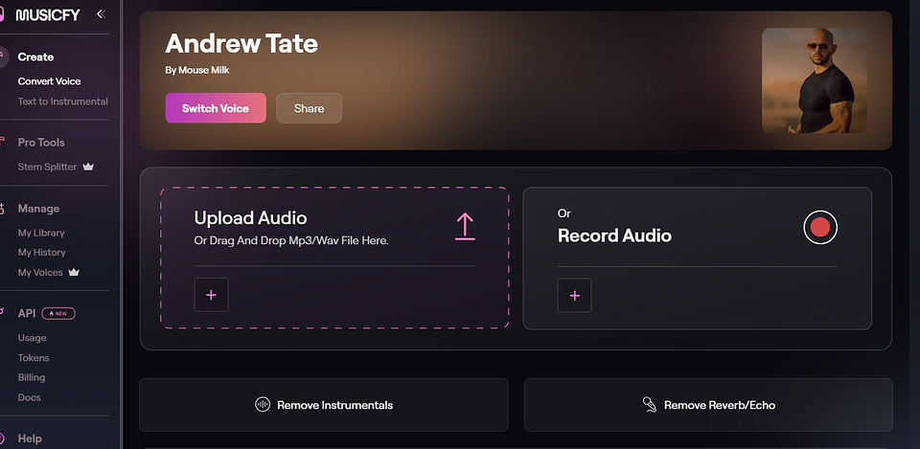
Task: Click the MUSICFY logo text
Action: point(48,15)
